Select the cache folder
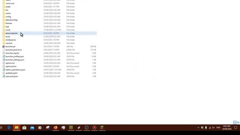 coord(8,13)
